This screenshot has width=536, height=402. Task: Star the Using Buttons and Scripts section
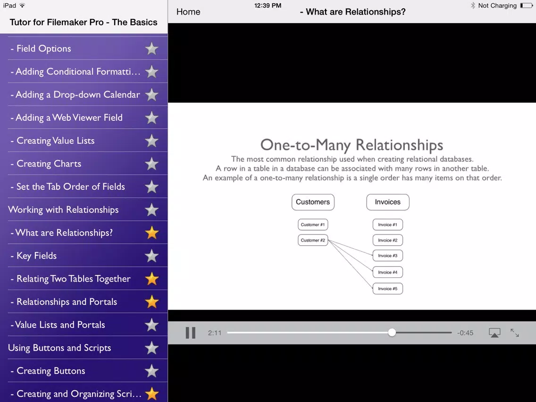pos(151,348)
